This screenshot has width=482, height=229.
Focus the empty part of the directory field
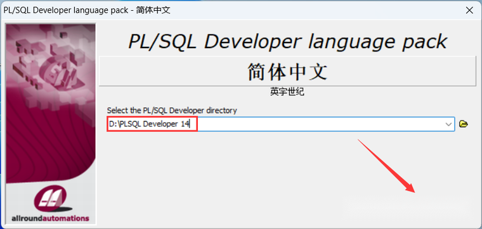pos(320,124)
